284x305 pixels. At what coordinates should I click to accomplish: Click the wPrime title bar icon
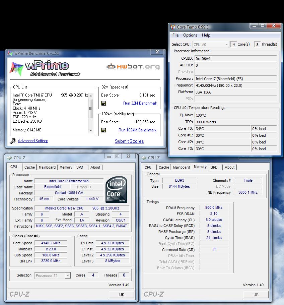click(10, 53)
